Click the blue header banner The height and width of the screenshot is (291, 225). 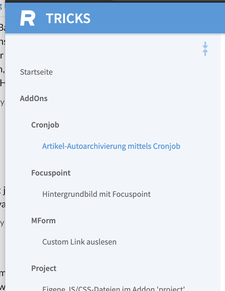[x=128, y=18]
